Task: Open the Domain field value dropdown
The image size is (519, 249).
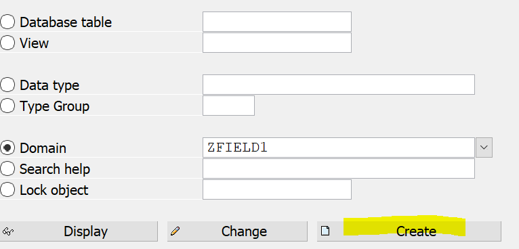Action: tap(484, 148)
